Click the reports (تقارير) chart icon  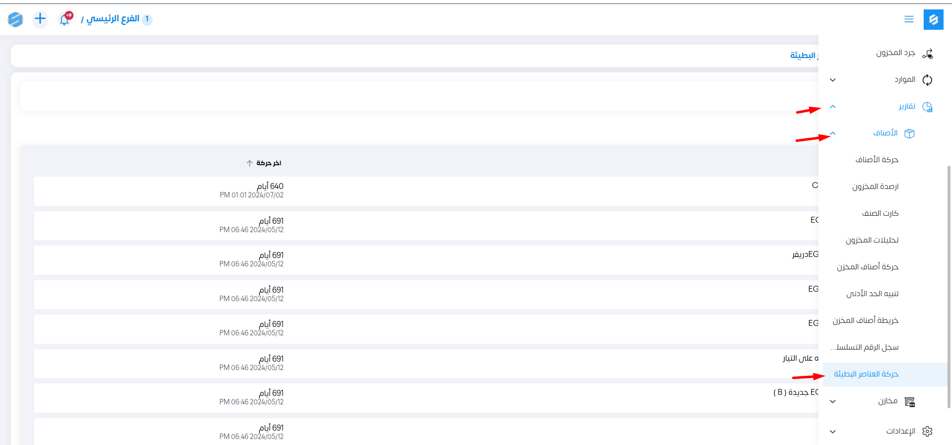coord(927,107)
